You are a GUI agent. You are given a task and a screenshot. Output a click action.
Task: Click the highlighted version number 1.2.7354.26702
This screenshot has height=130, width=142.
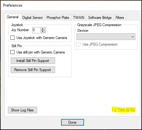(x=123, y=110)
